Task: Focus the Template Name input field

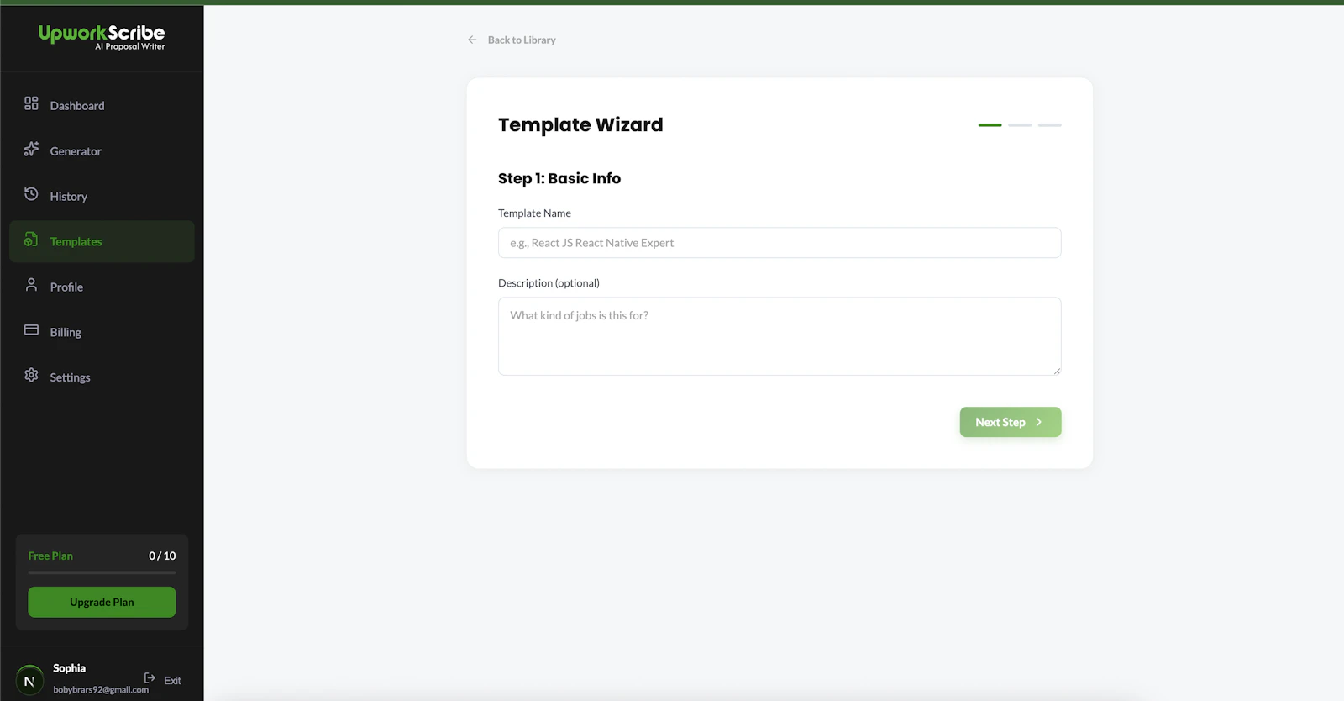Action: [x=780, y=243]
